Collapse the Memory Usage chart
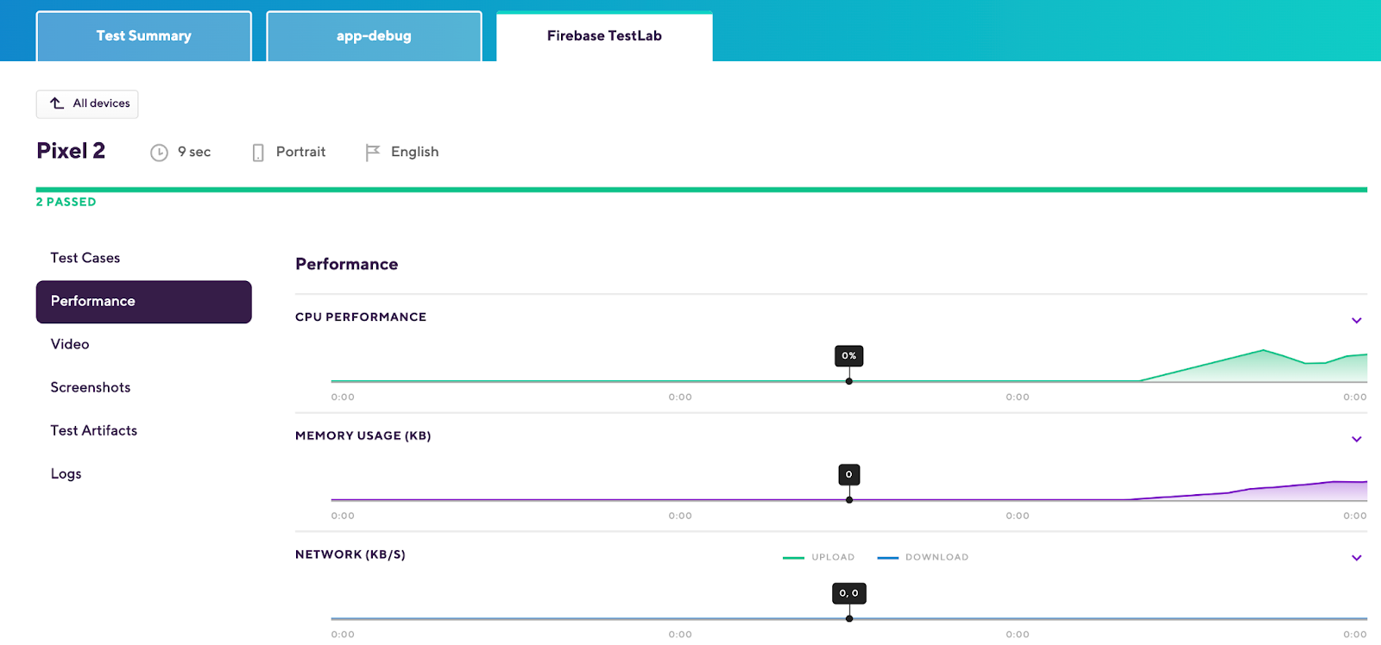The width and height of the screenshot is (1381, 645). click(x=1356, y=439)
